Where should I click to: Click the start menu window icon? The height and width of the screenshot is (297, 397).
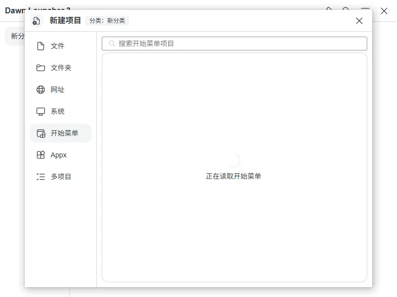[x=41, y=133]
